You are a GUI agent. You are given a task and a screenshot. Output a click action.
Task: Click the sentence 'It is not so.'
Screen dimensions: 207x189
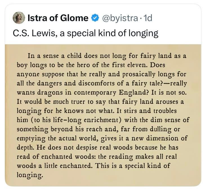pyautogui.click(x=169, y=93)
